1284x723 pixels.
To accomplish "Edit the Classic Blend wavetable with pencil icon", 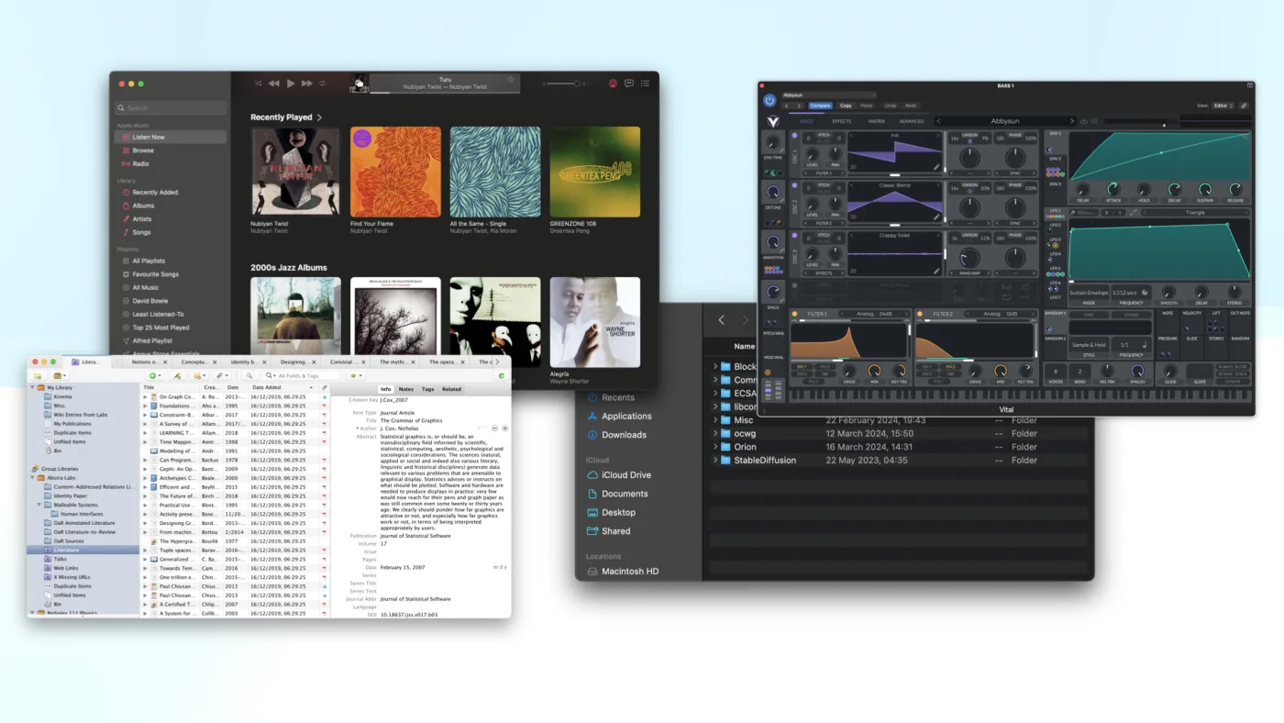I will pos(936,217).
